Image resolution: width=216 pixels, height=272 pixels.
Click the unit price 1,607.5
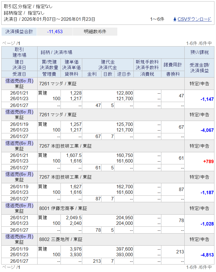[x=74, y=155]
